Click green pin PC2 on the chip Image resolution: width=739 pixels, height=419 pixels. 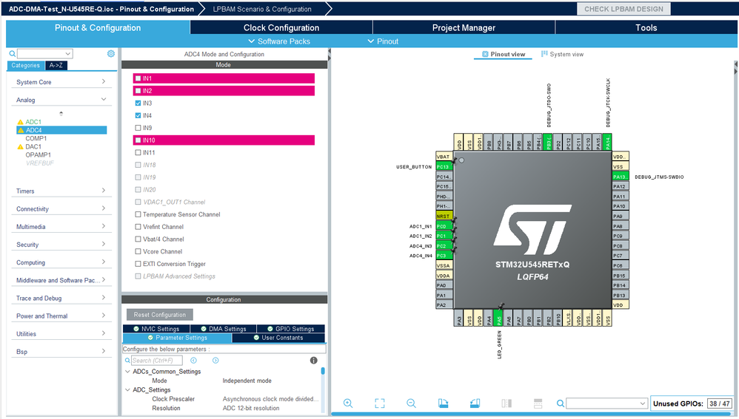[x=444, y=246]
